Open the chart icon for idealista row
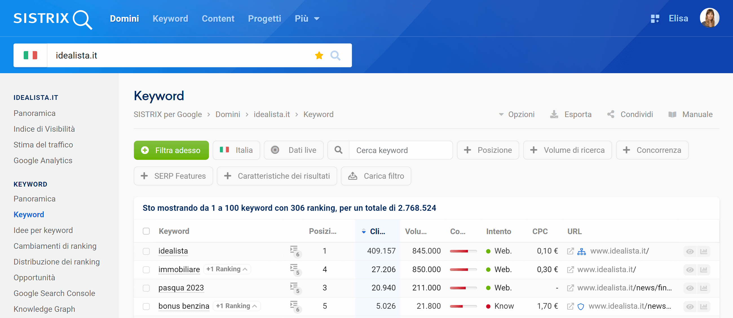This screenshot has width=733, height=318. 704,251
